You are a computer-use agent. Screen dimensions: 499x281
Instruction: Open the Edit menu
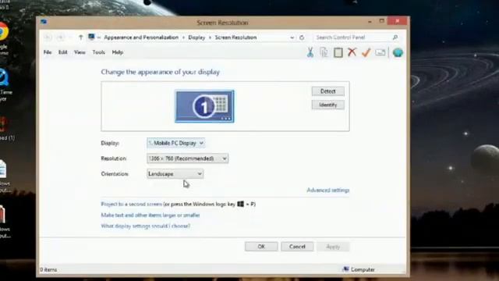click(x=62, y=52)
